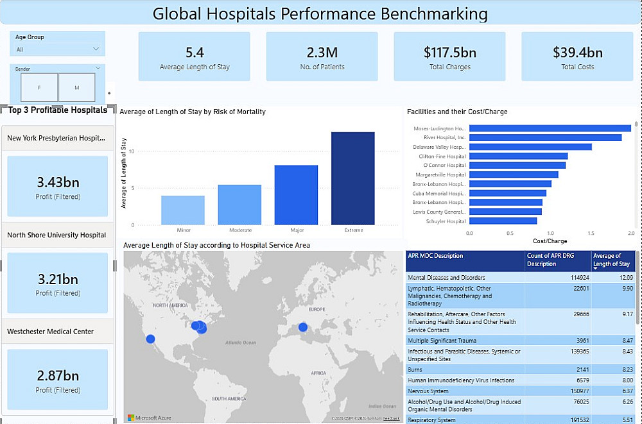The width and height of the screenshot is (642, 424).
Task: Click the Top 3 Profitable Hospitals title
Action: tap(58, 110)
